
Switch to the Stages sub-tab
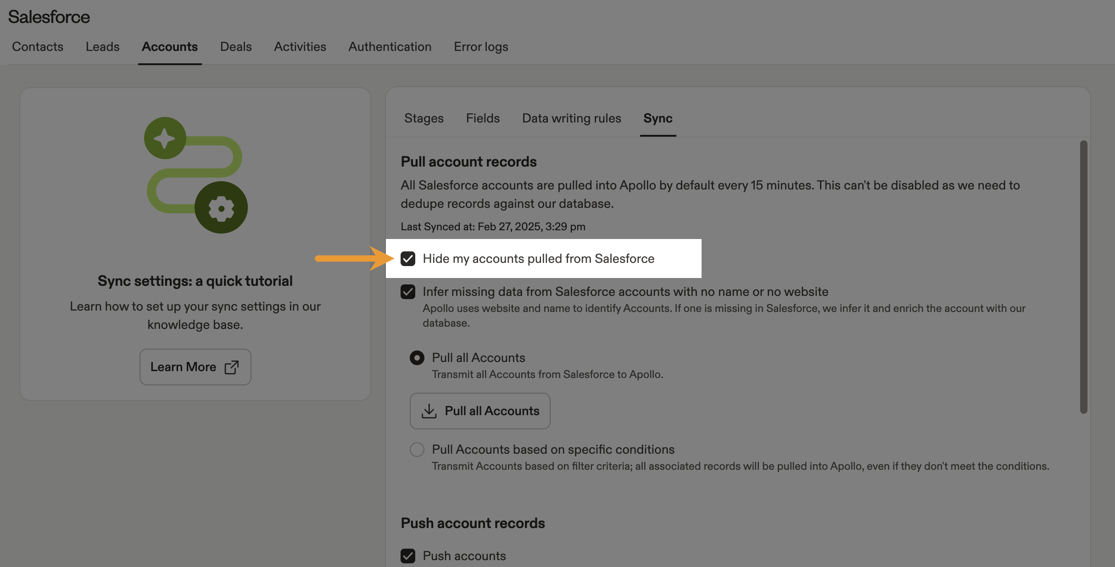coord(424,118)
